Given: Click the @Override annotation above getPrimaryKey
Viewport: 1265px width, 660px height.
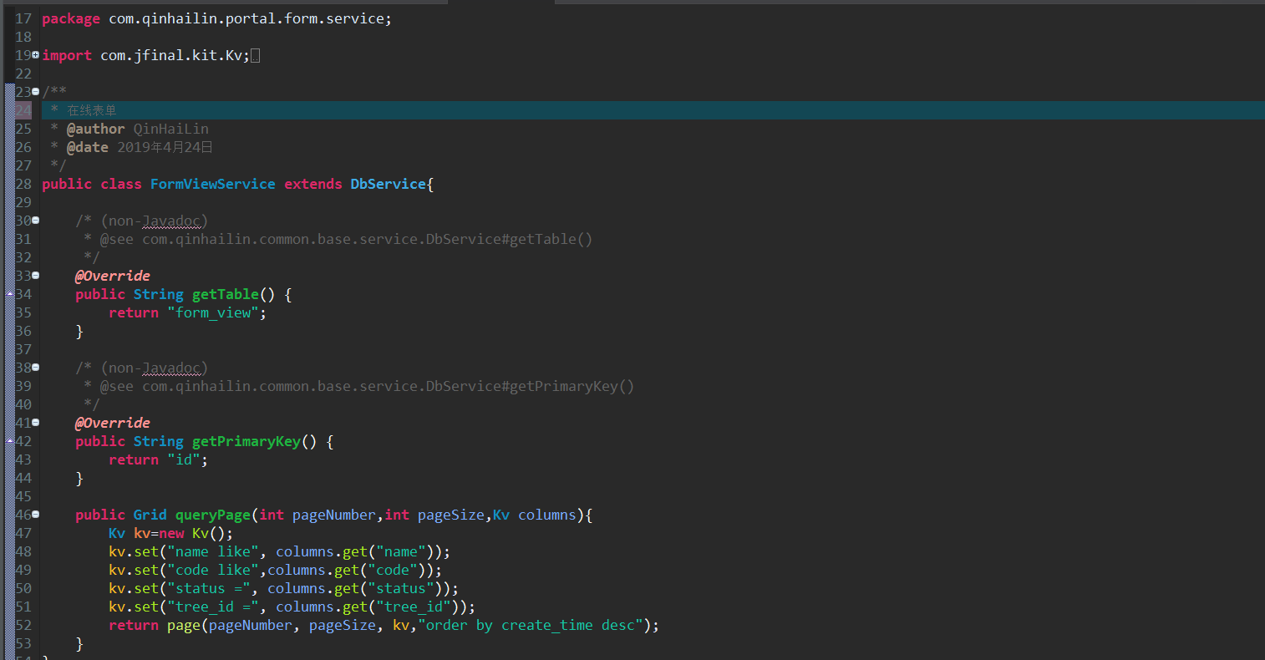Looking at the screenshot, I should pyautogui.click(x=112, y=423).
